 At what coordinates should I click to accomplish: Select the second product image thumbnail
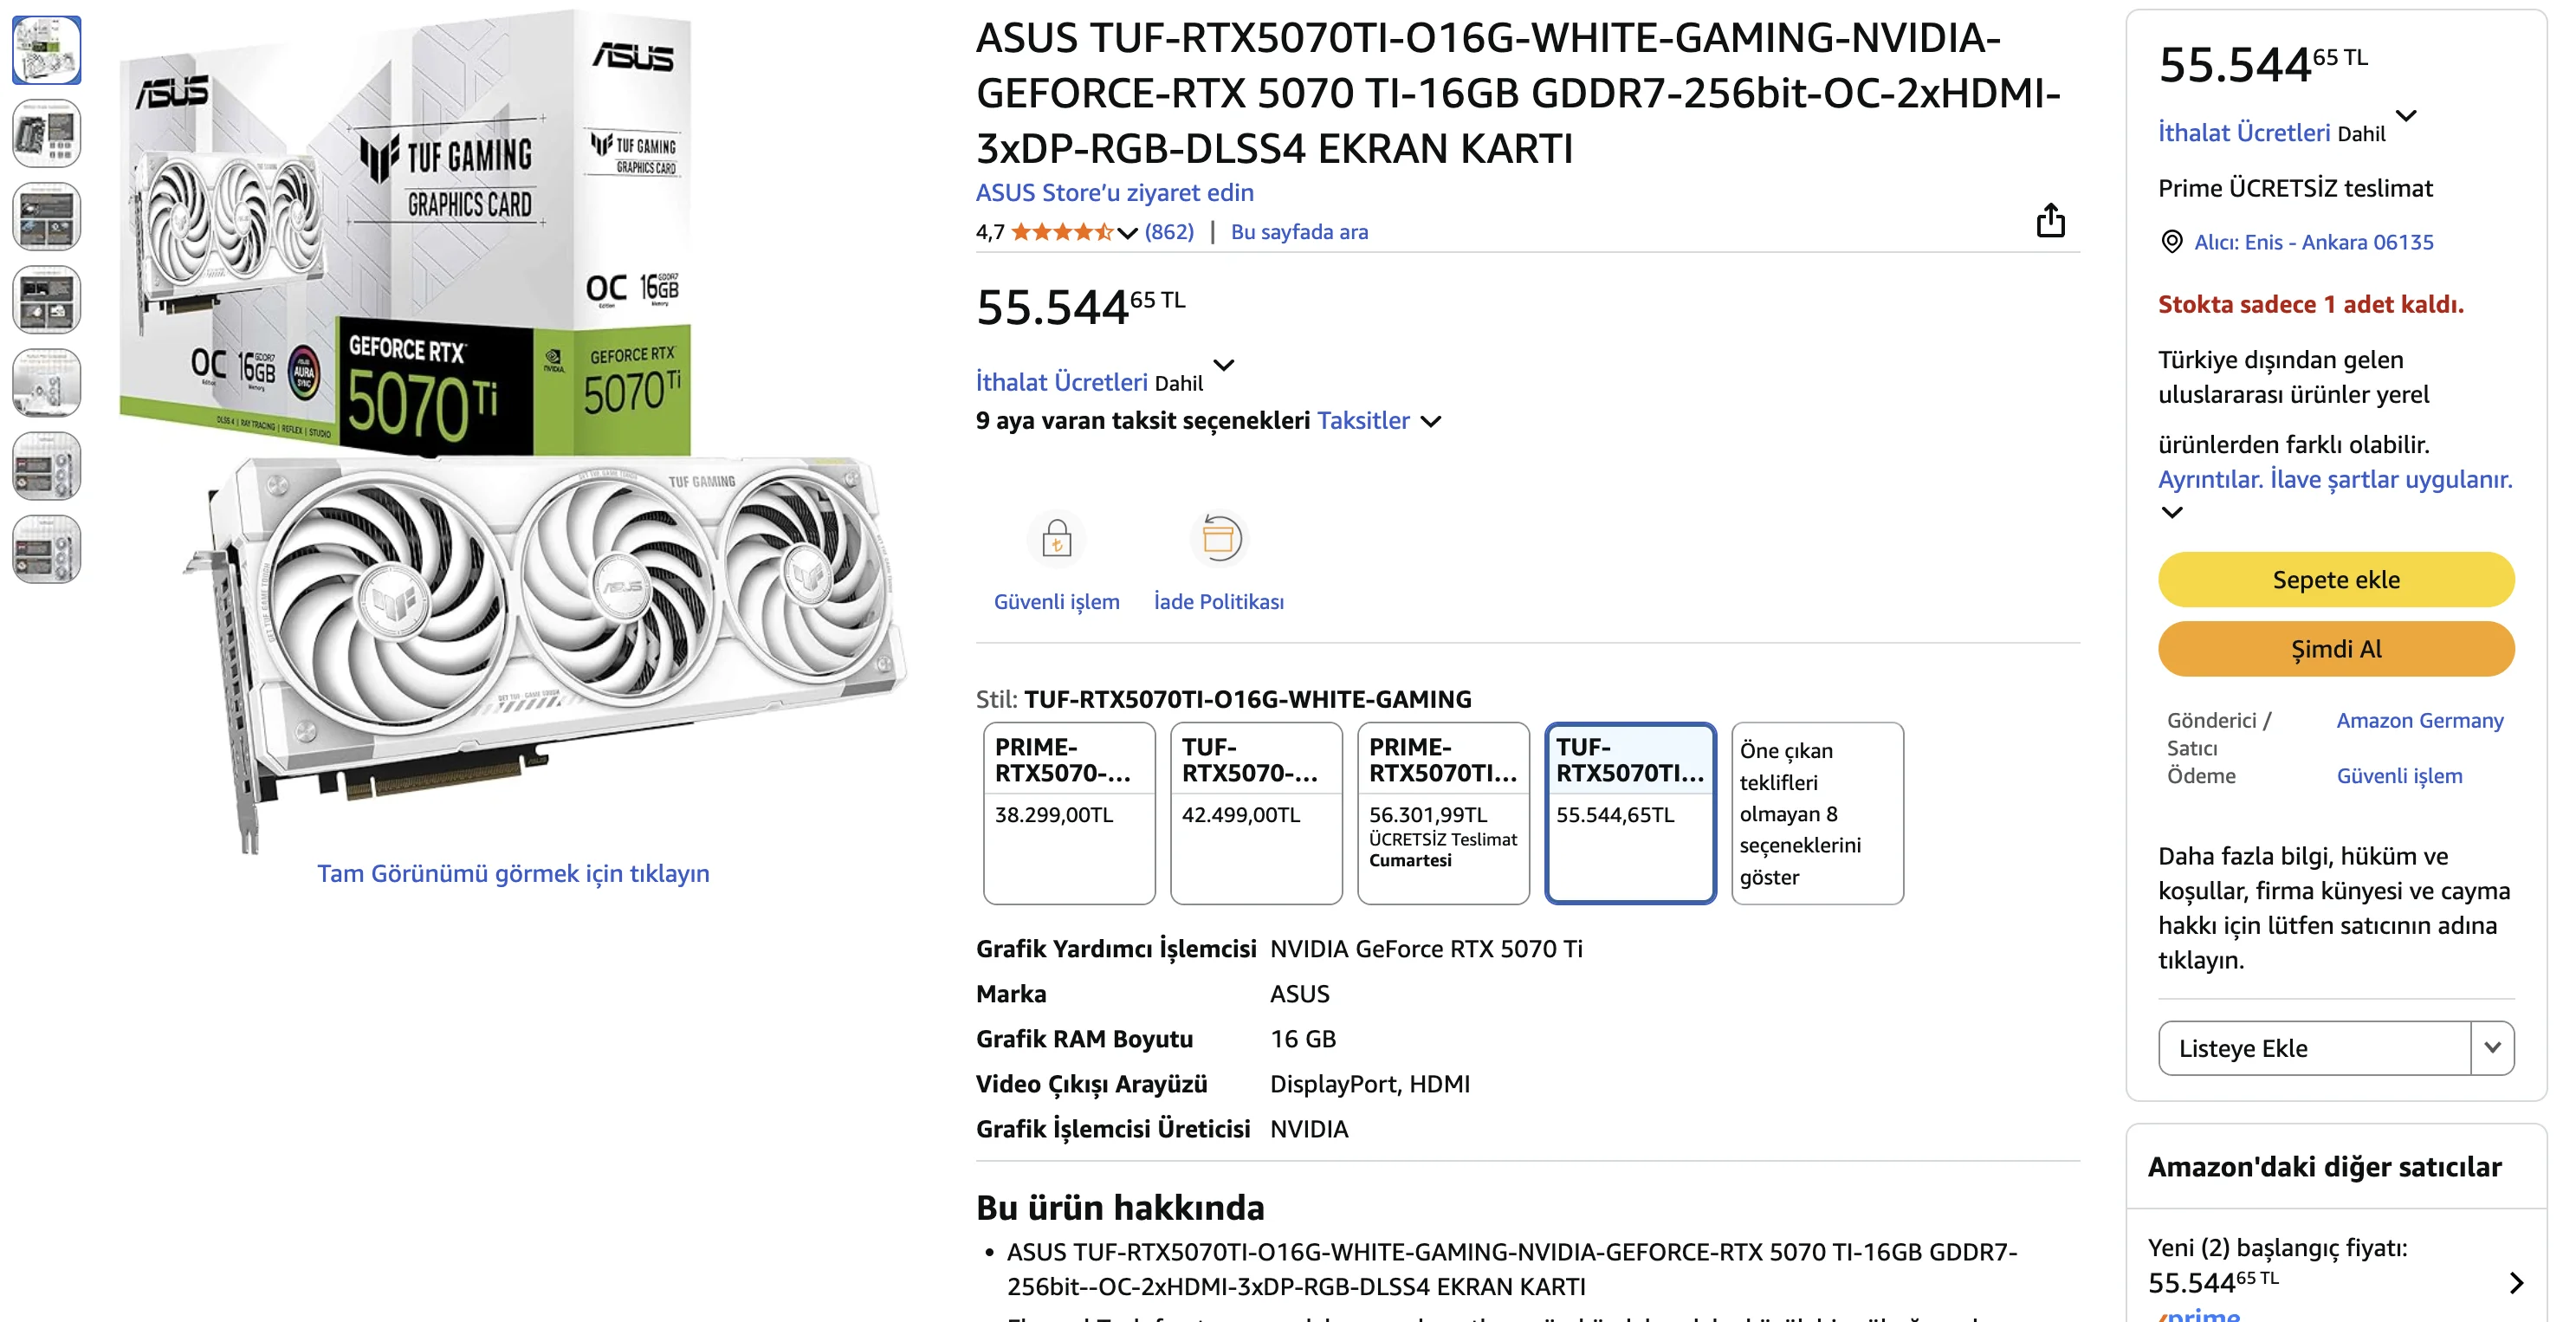coord(46,133)
